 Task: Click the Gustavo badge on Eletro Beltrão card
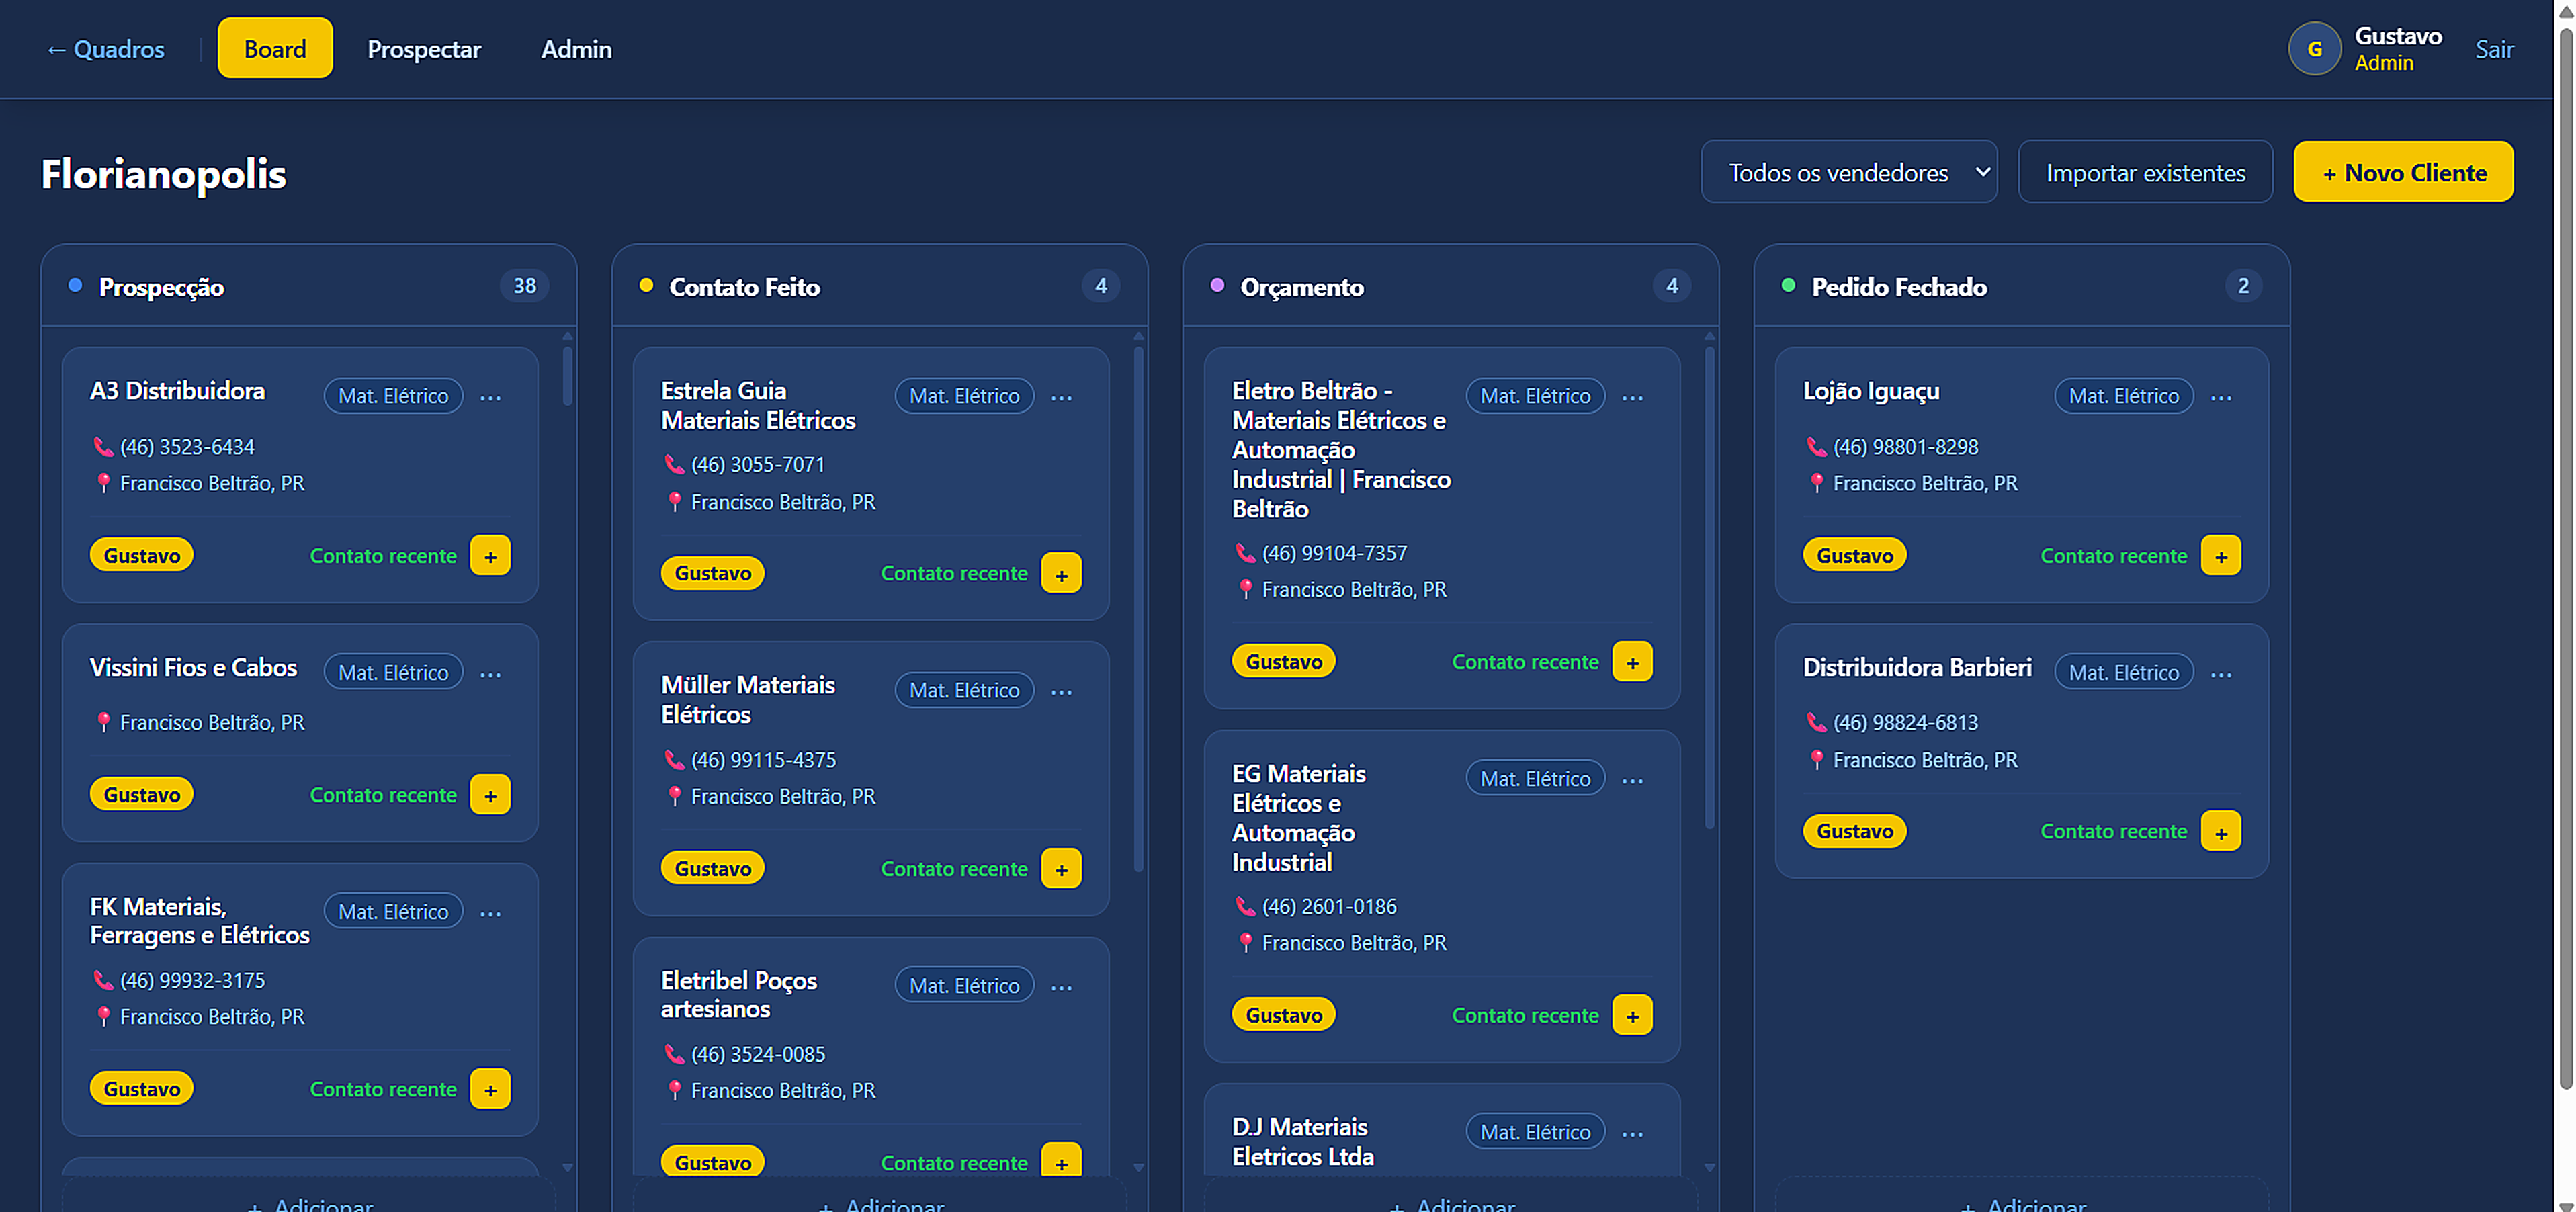1283,661
